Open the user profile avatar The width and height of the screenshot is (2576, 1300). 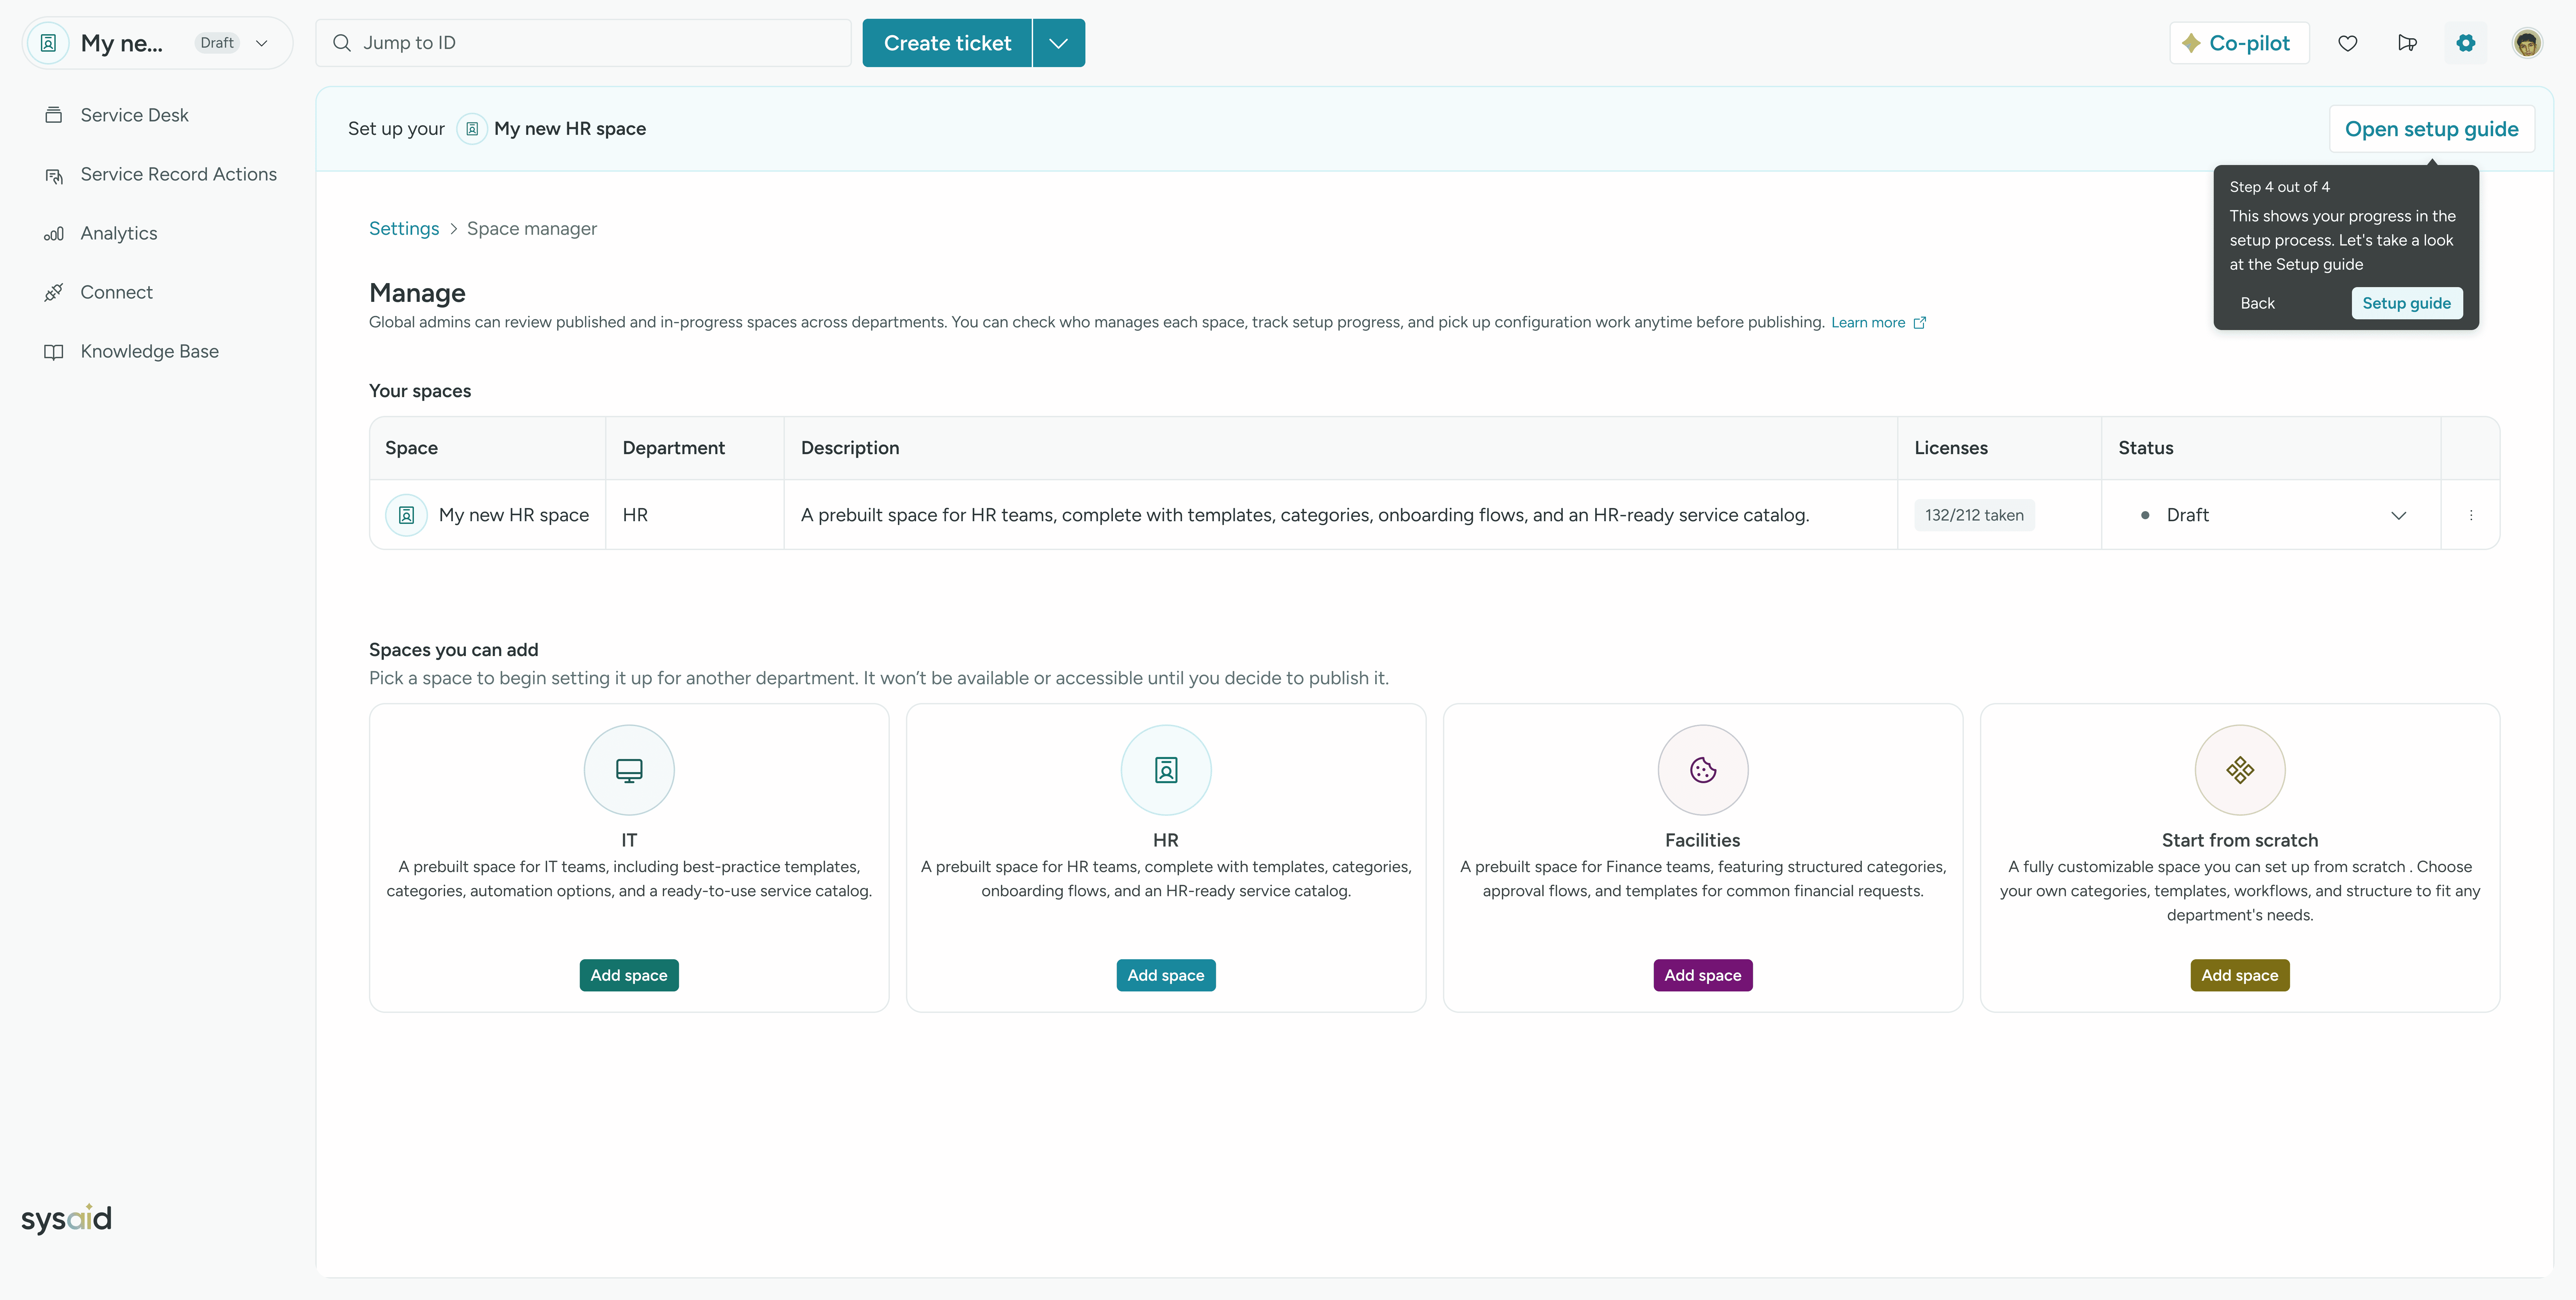pos(2527,43)
